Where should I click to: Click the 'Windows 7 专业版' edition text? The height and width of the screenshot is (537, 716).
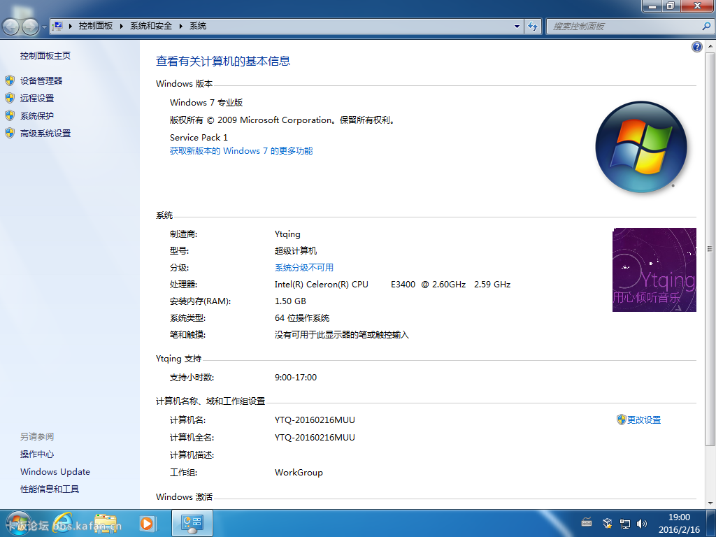pos(206,102)
